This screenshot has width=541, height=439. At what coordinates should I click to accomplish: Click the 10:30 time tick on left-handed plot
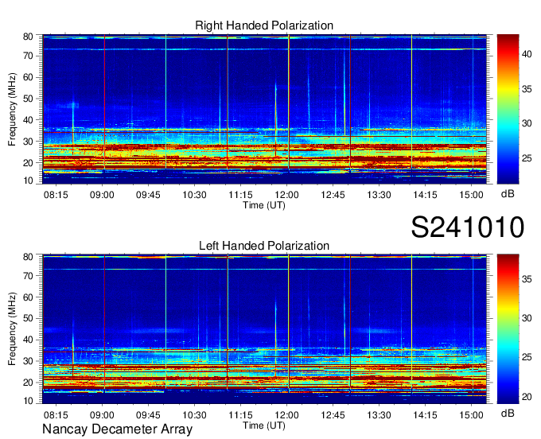194,415
